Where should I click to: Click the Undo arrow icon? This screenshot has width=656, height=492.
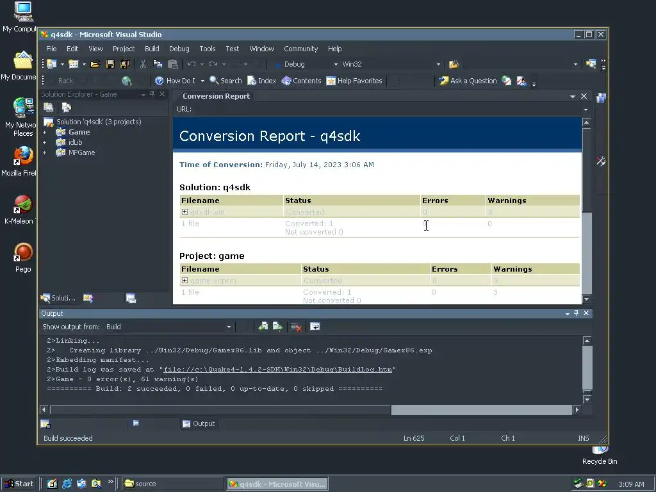coord(192,64)
